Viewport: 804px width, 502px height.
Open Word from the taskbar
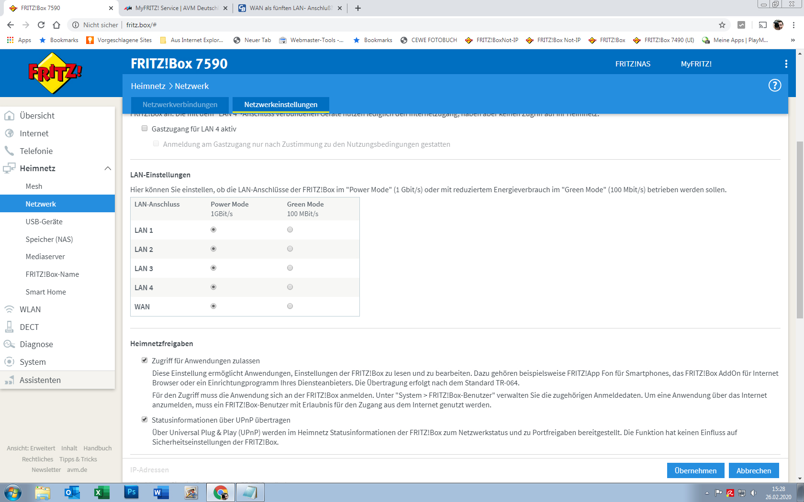[x=161, y=492]
